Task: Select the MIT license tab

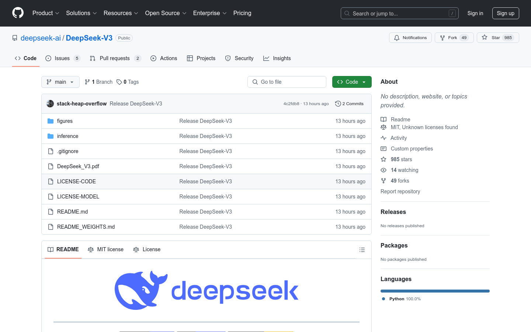Action: (x=106, y=249)
